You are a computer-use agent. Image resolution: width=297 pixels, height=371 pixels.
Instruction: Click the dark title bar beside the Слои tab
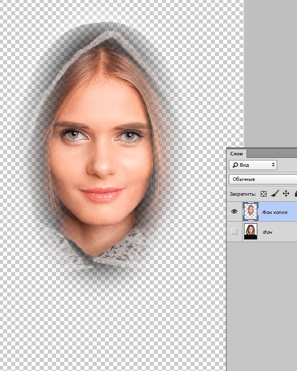pos(272,154)
